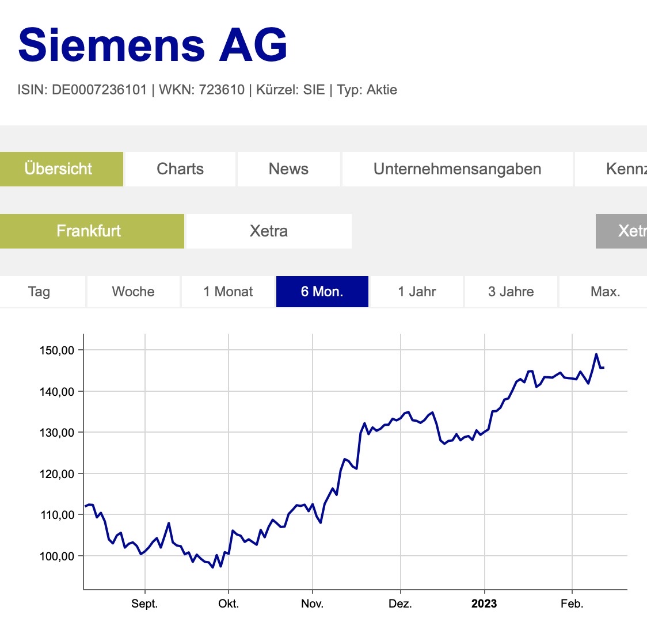The image size is (647, 634).
Task: Show the Max. time range
Action: coord(605,292)
